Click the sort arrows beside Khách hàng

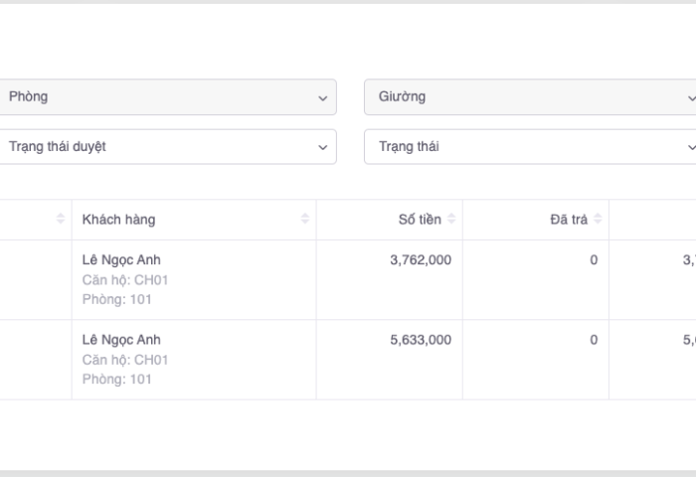click(x=305, y=219)
